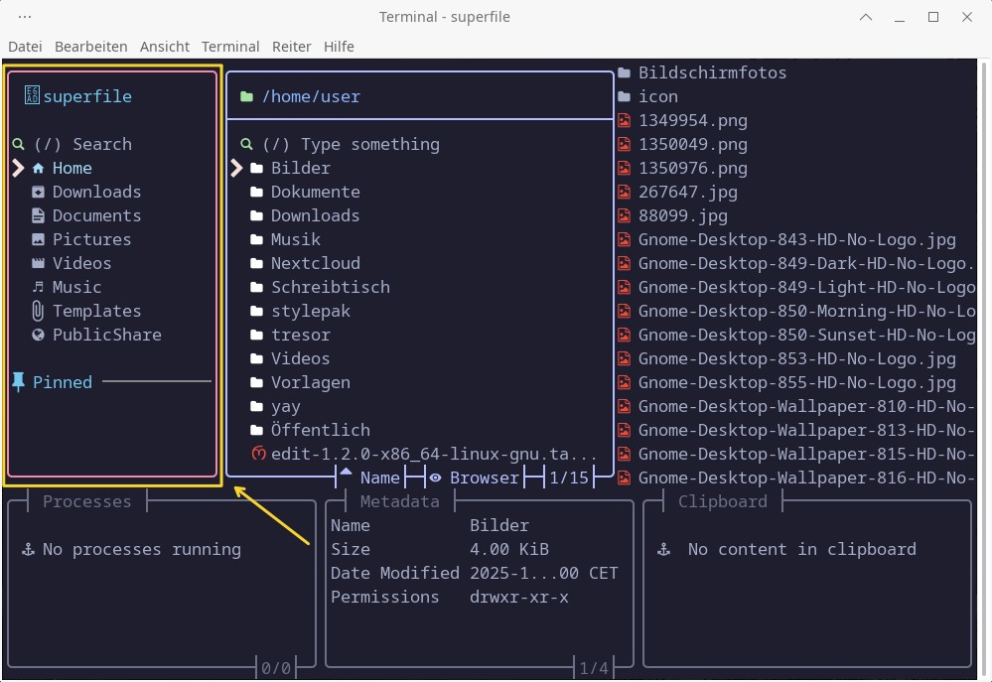Click the image icon of 267647.jpg
992x682 pixels.
click(625, 193)
